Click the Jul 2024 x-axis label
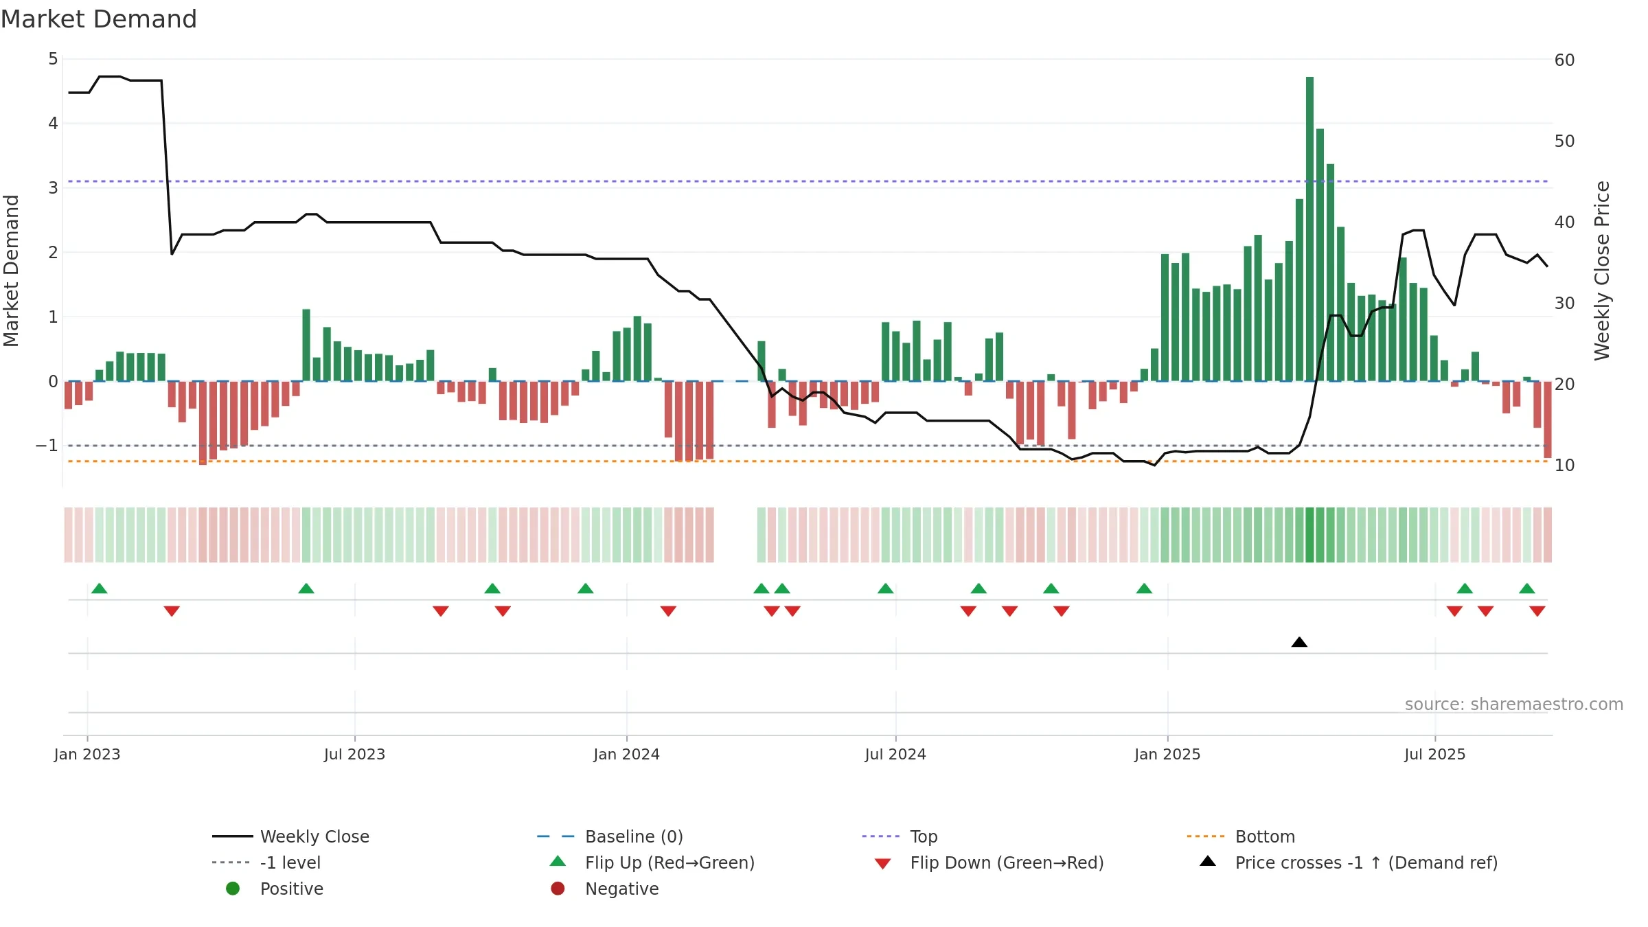This screenshot has height=927, width=1648. [895, 754]
